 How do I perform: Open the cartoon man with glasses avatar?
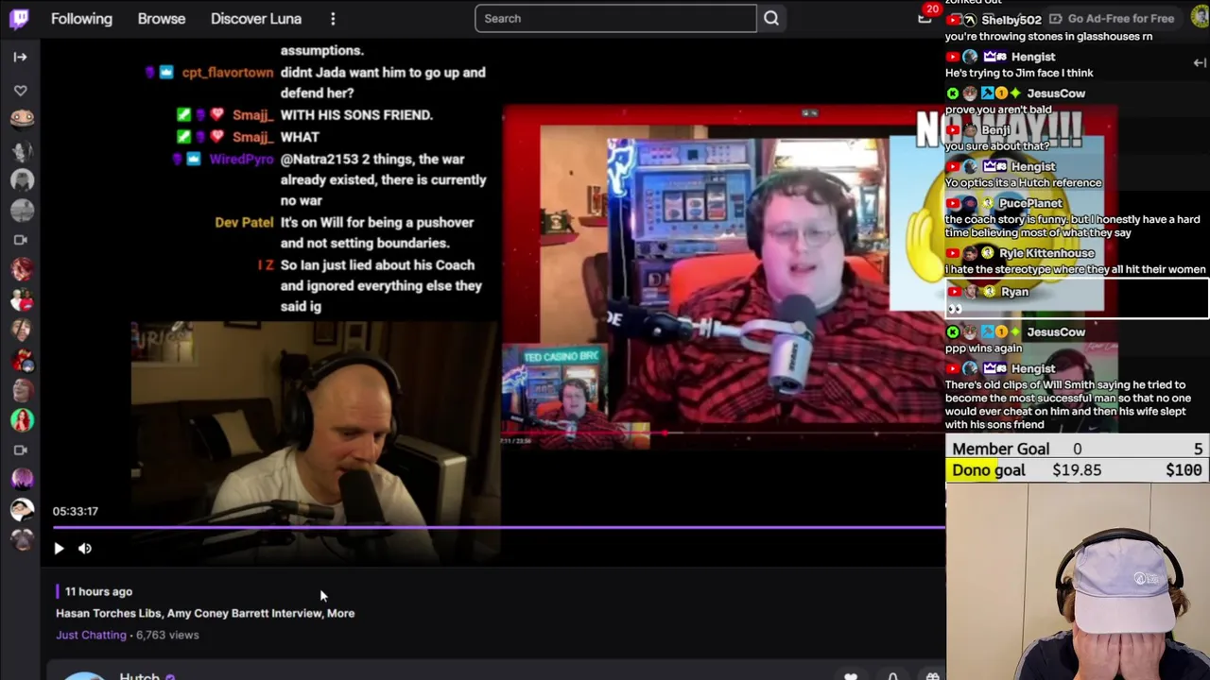[22, 509]
